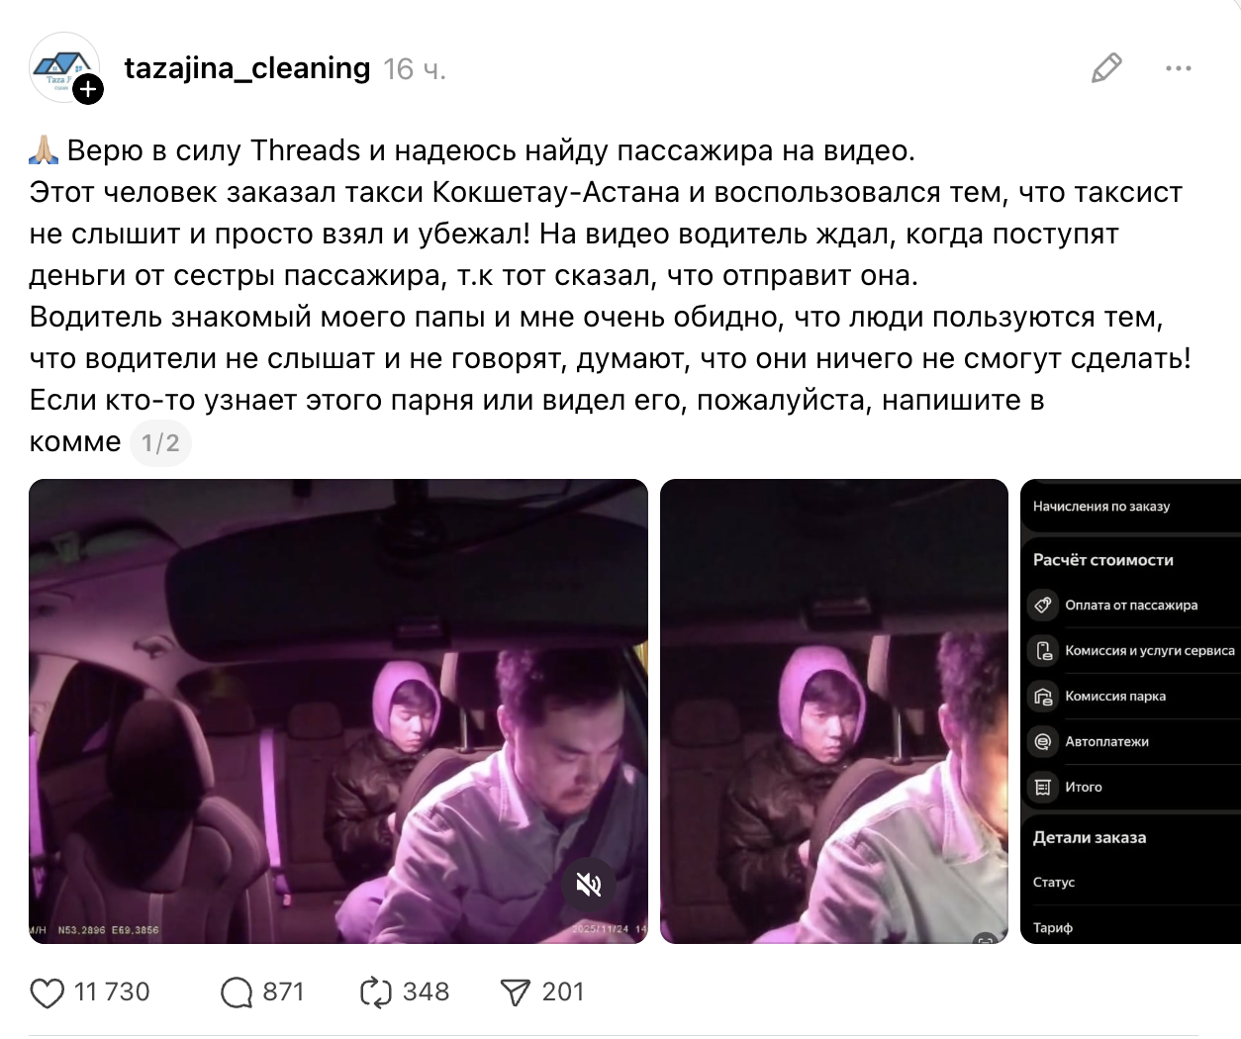Click the tazajina_cleaning username link

[247, 68]
